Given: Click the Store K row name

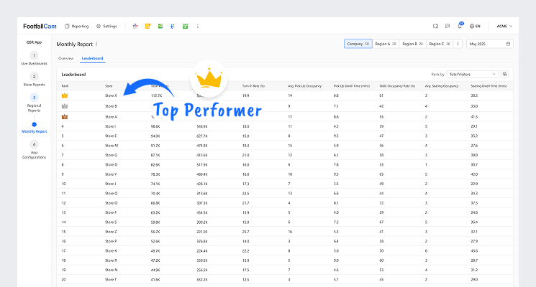Looking at the screenshot, I should click(x=111, y=250).
